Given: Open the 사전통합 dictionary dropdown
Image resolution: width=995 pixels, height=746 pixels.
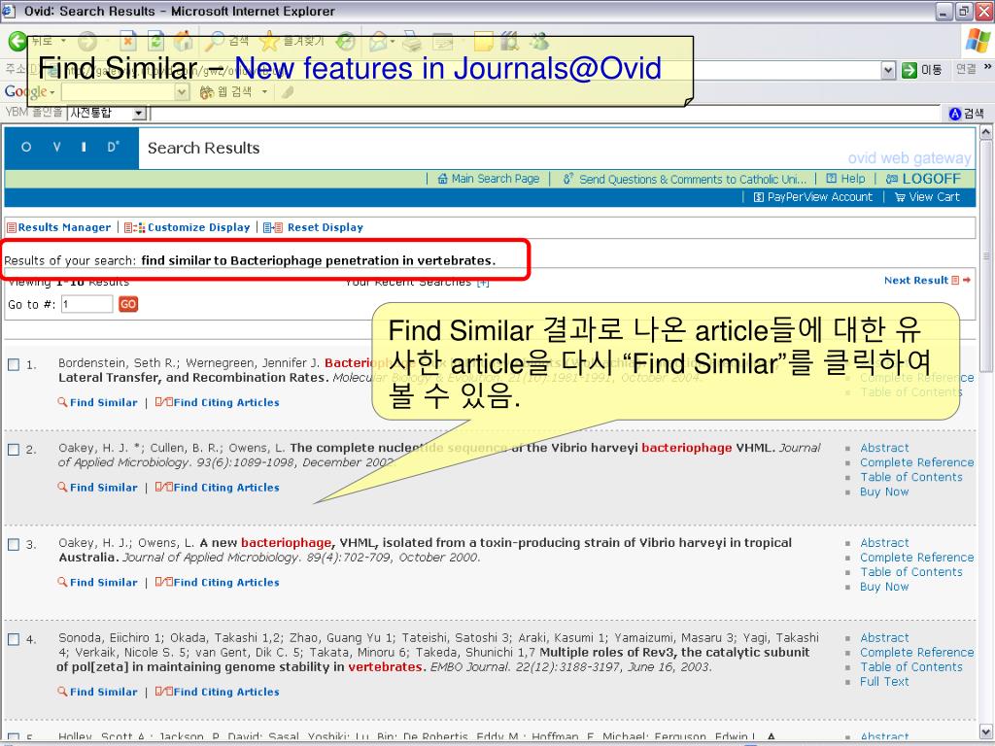Looking at the screenshot, I should (140, 114).
